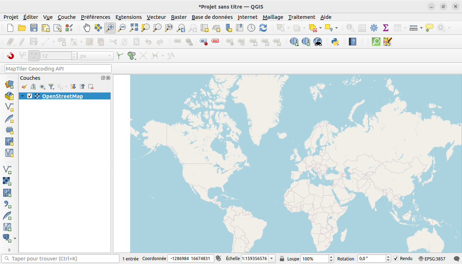Zoom to native resolution 1:1
The height and width of the screenshot is (264, 462).
[169, 28]
